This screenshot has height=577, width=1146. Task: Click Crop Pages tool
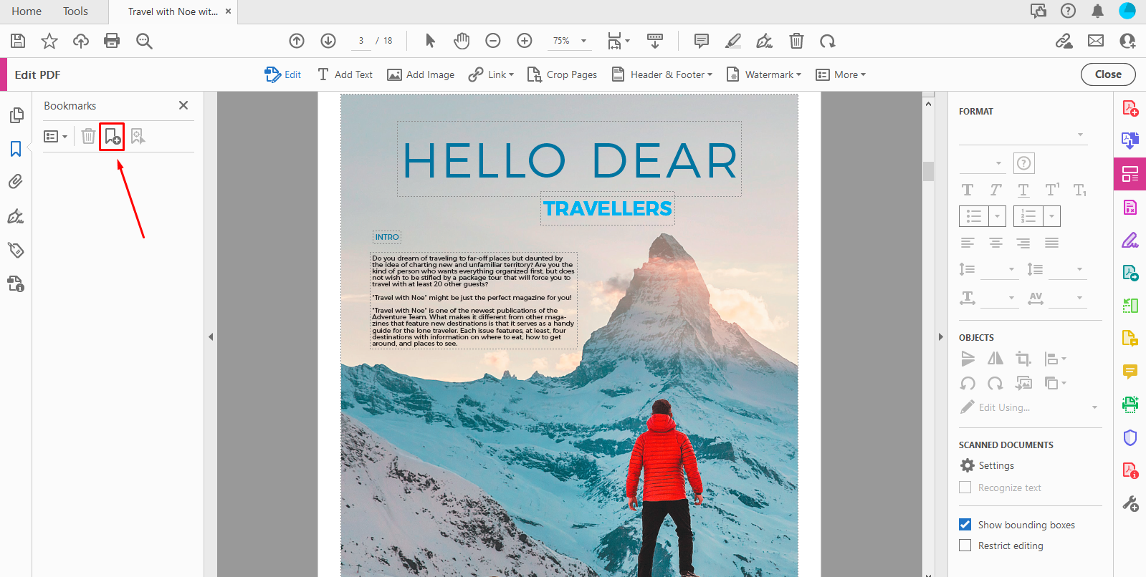click(x=562, y=74)
